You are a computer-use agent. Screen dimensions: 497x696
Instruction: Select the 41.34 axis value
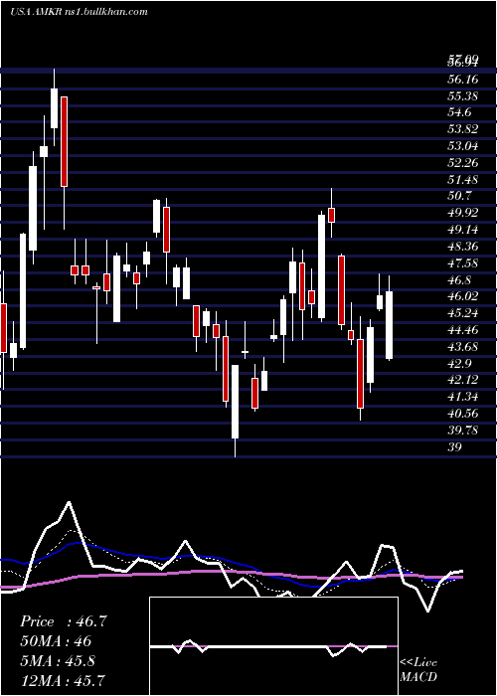point(463,397)
